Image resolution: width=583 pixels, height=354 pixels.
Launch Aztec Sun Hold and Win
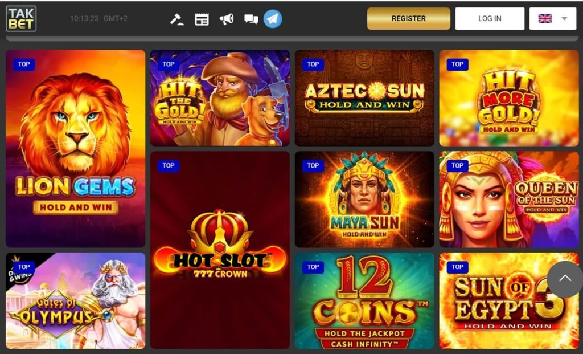(364, 98)
